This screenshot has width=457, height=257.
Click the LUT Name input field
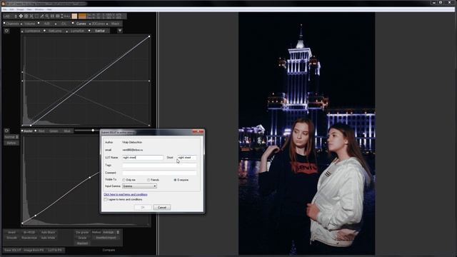143,157
